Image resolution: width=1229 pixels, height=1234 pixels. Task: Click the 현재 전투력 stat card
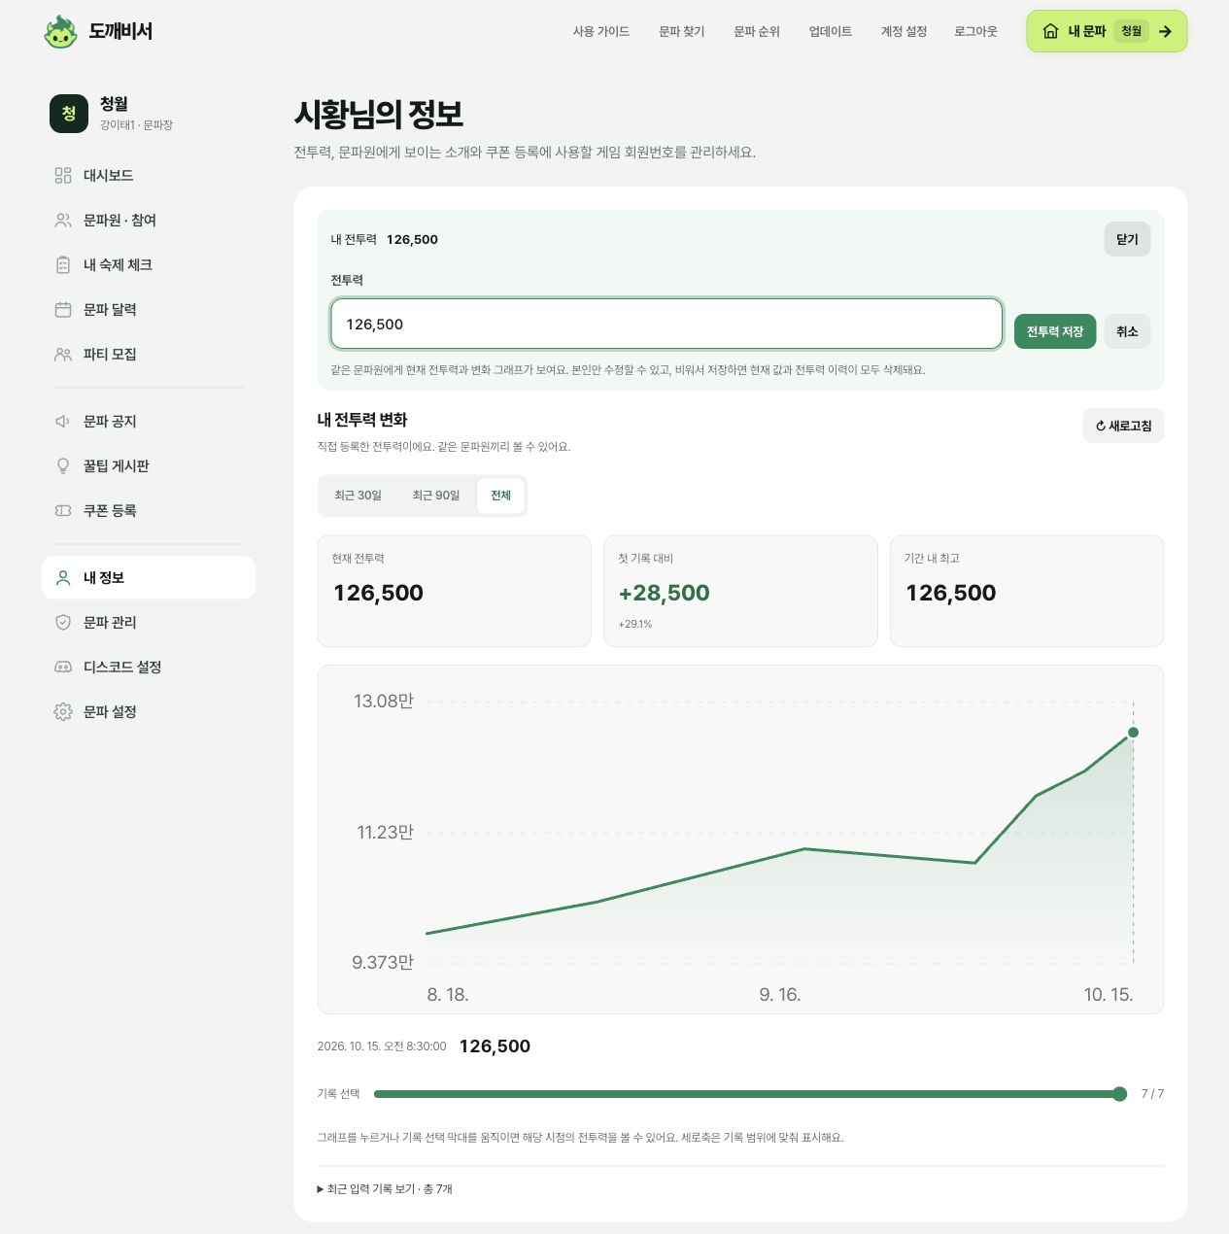(455, 591)
